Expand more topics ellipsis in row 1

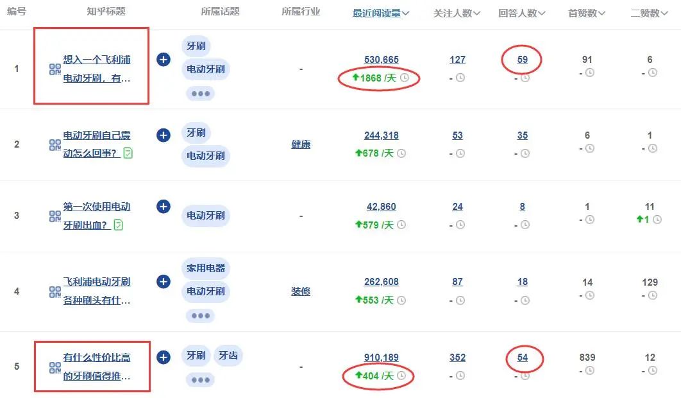[x=200, y=93]
